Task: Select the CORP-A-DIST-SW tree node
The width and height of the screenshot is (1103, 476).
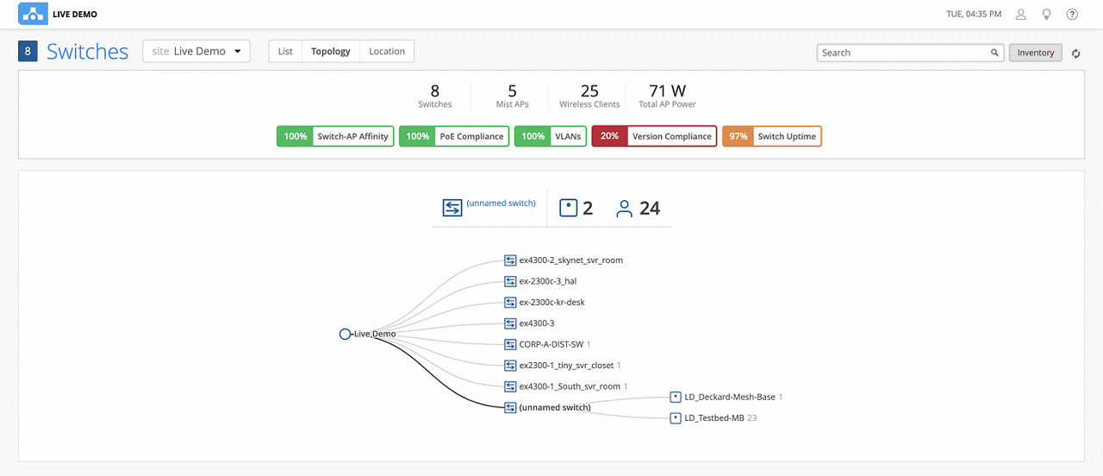Action: coord(551,344)
